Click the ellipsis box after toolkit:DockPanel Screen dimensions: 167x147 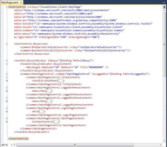coord(61,81)
